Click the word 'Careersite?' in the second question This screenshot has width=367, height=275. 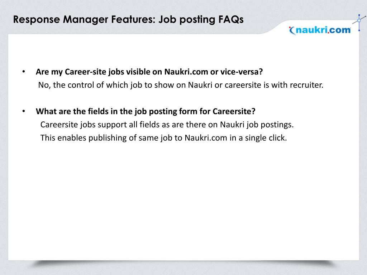(234, 111)
